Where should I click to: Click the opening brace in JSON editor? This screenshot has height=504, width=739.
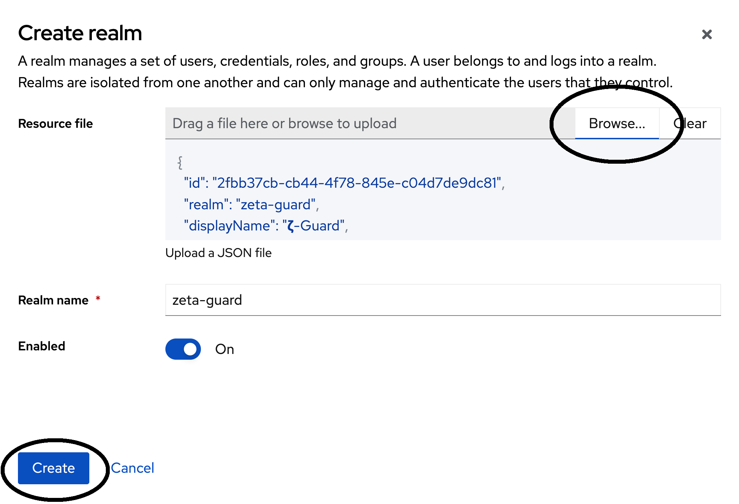click(x=180, y=163)
